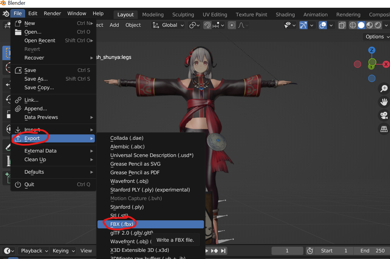Image resolution: width=390 pixels, height=259 pixels.
Task: Toggle proportional editing circle icon
Action: (x=232, y=25)
